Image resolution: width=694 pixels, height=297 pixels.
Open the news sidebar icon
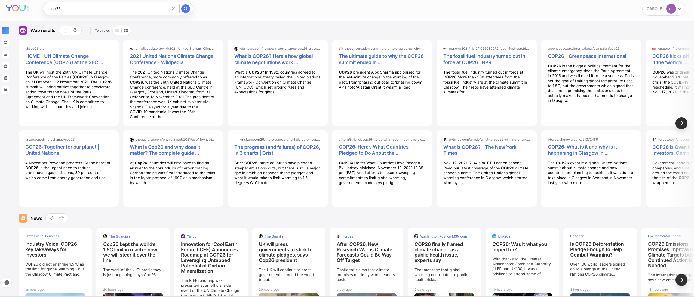coord(5,78)
